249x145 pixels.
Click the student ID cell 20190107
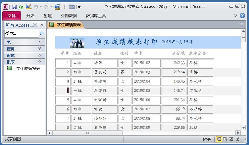coord(146,109)
